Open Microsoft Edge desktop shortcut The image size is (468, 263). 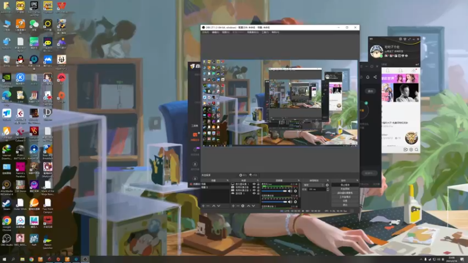pyautogui.click(x=6, y=98)
